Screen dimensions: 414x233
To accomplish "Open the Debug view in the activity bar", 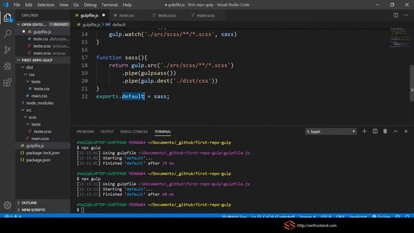I will (8, 66).
